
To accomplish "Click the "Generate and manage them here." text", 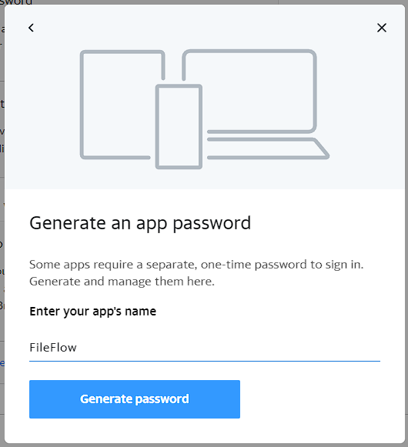I will pyautogui.click(x=122, y=282).
